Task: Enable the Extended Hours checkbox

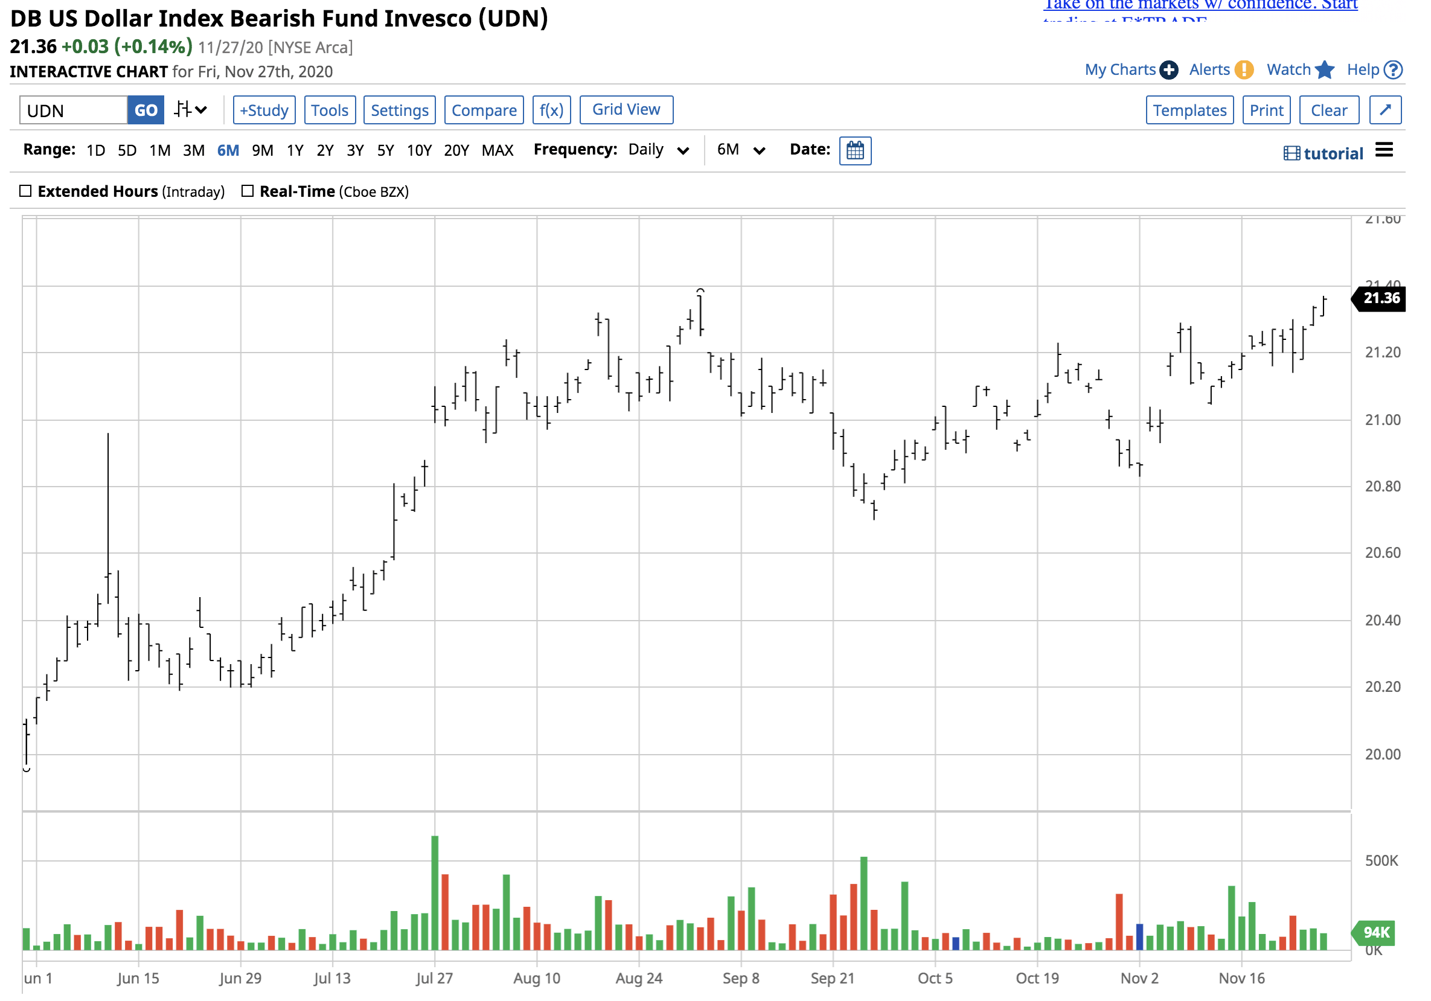Action: (x=25, y=191)
